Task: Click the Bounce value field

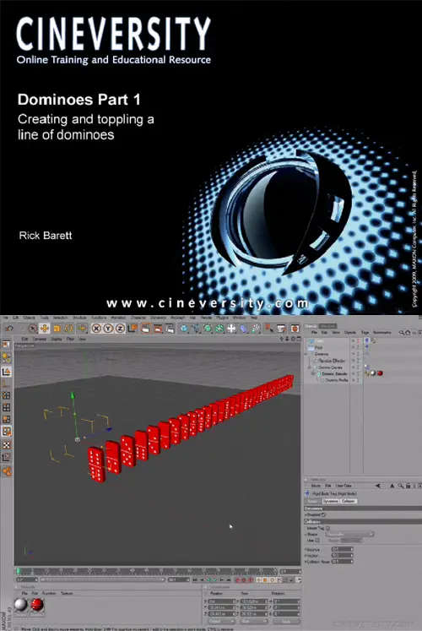Action: point(342,549)
